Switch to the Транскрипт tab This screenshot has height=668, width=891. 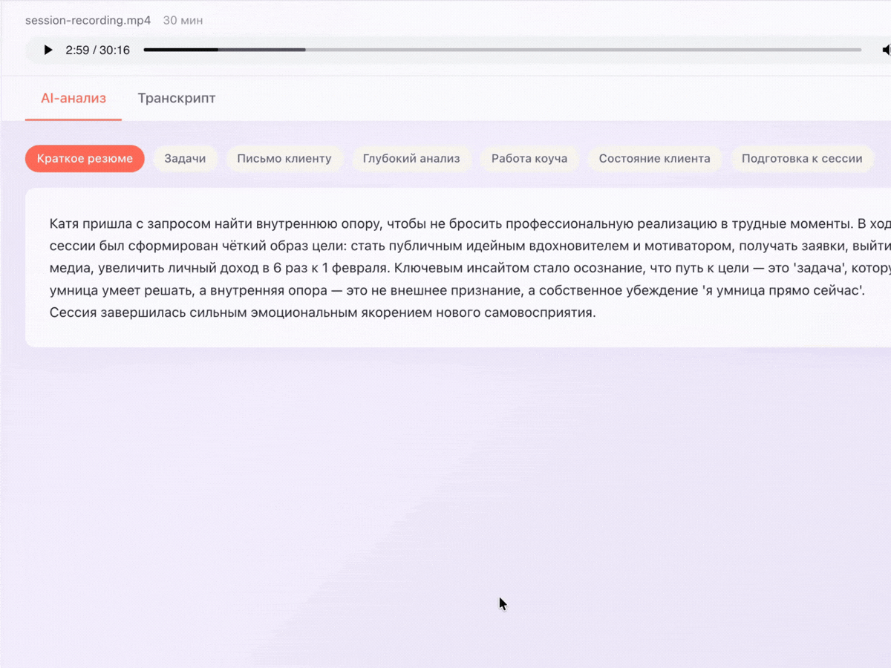point(176,98)
